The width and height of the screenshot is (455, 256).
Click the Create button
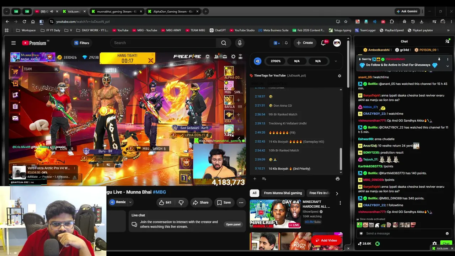pos(305,43)
